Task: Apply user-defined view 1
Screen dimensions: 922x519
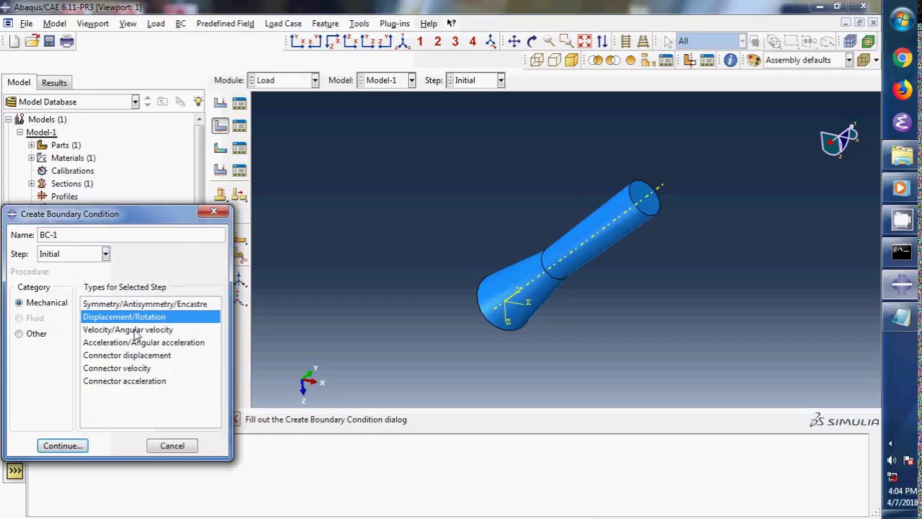Action: click(x=420, y=42)
